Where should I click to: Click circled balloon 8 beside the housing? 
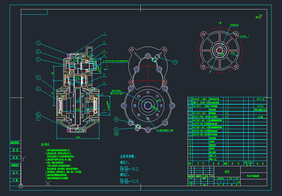(116, 119)
